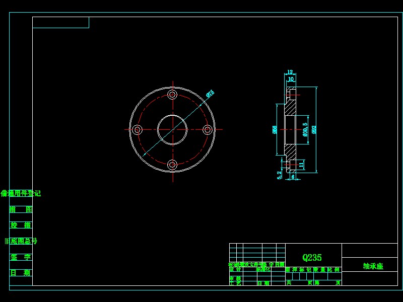Screen dimensions: 403x302
Task: Select the 6.2 dimension text
Action: pos(280,175)
